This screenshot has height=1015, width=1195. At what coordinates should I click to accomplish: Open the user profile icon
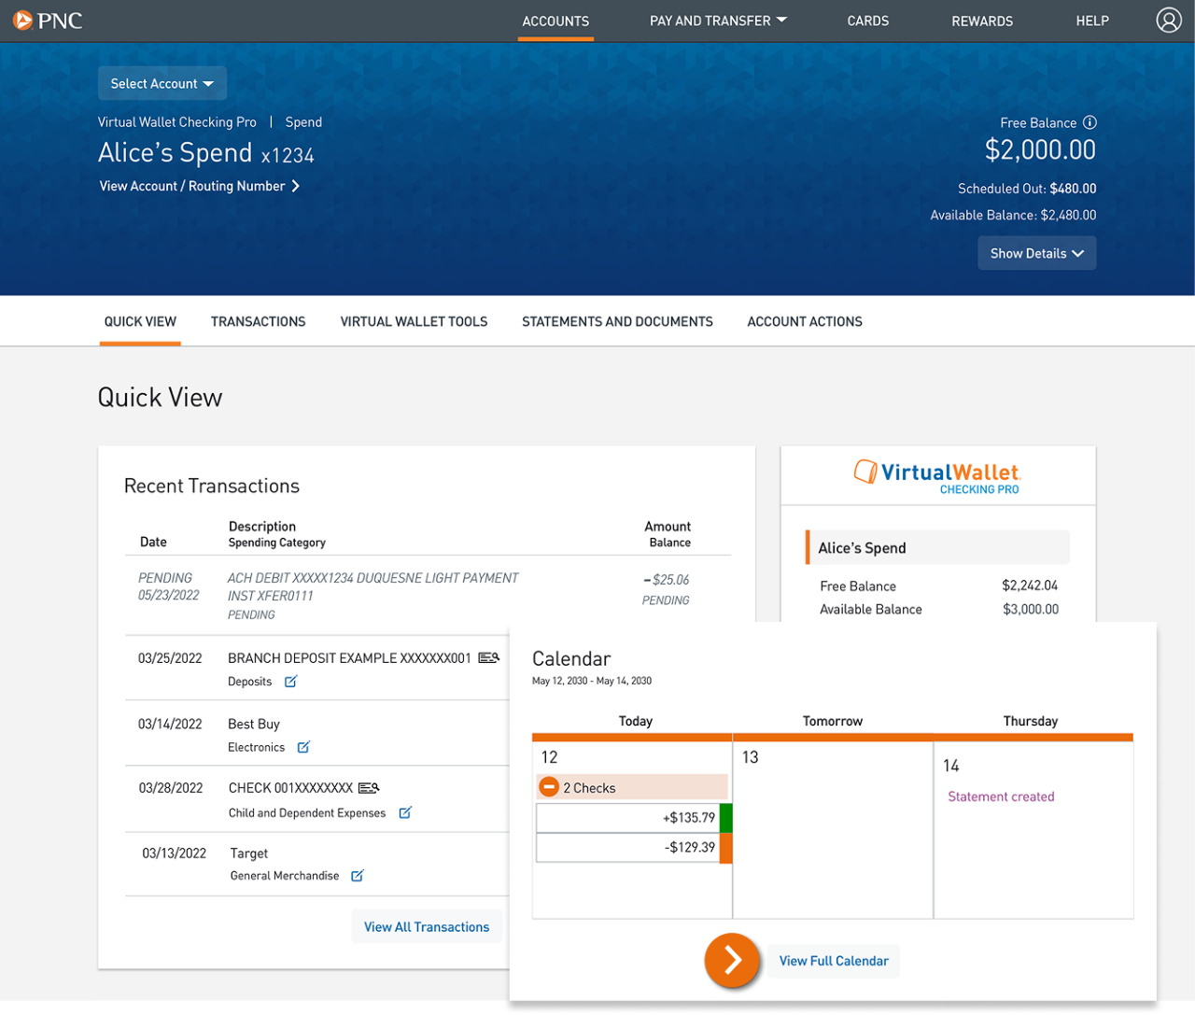coord(1169,20)
